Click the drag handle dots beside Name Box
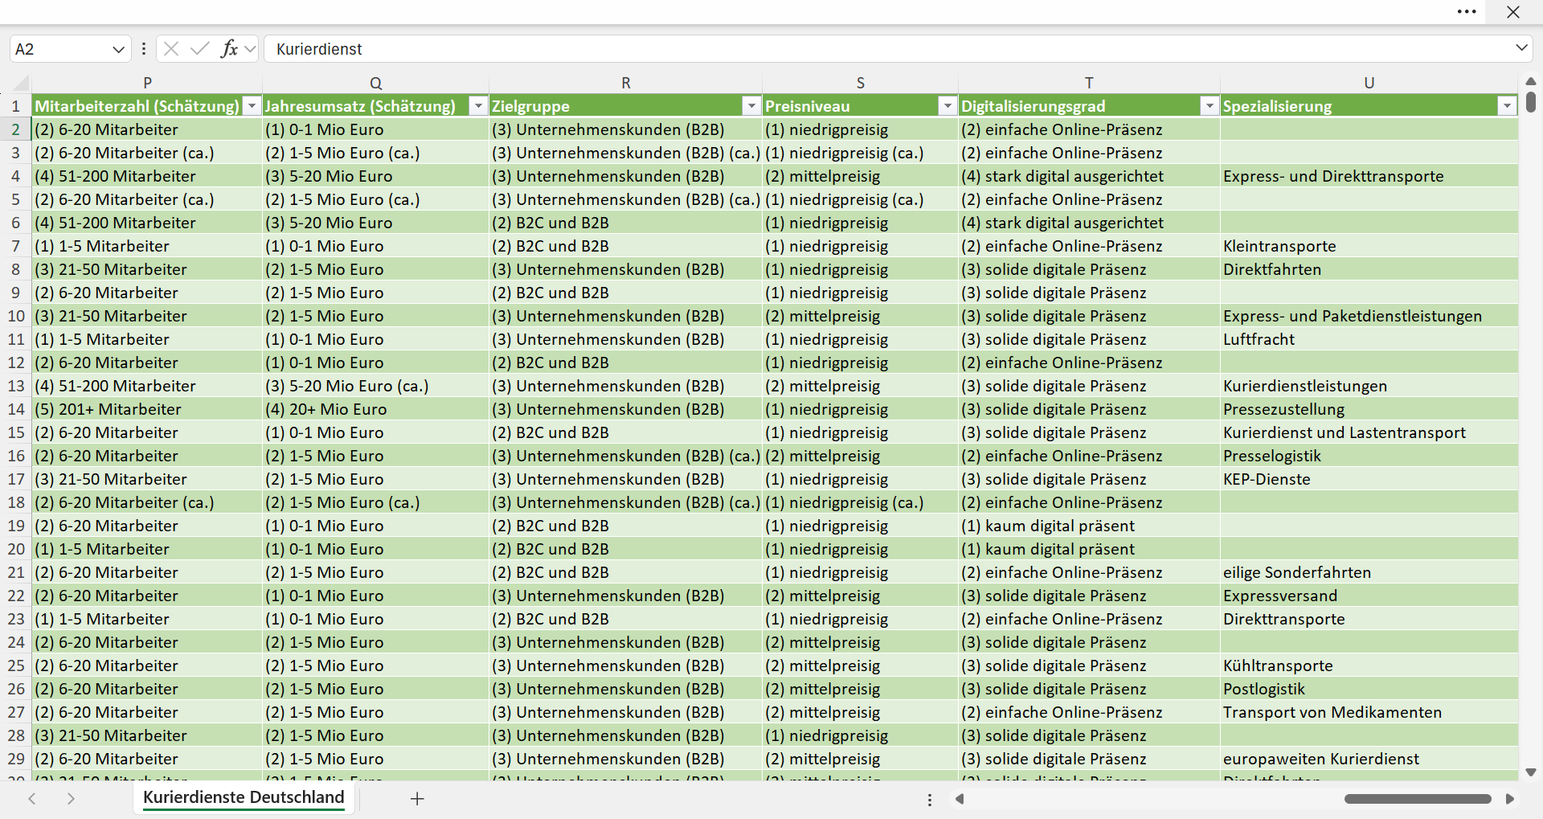The width and height of the screenshot is (1543, 819). (x=144, y=49)
